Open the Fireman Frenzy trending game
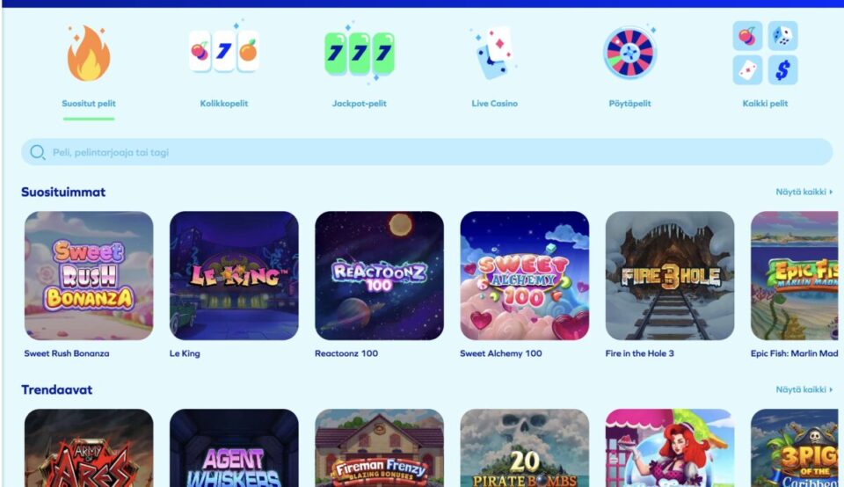Image resolution: width=844 pixels, height=487 pixels. click(x=380, y=447)
